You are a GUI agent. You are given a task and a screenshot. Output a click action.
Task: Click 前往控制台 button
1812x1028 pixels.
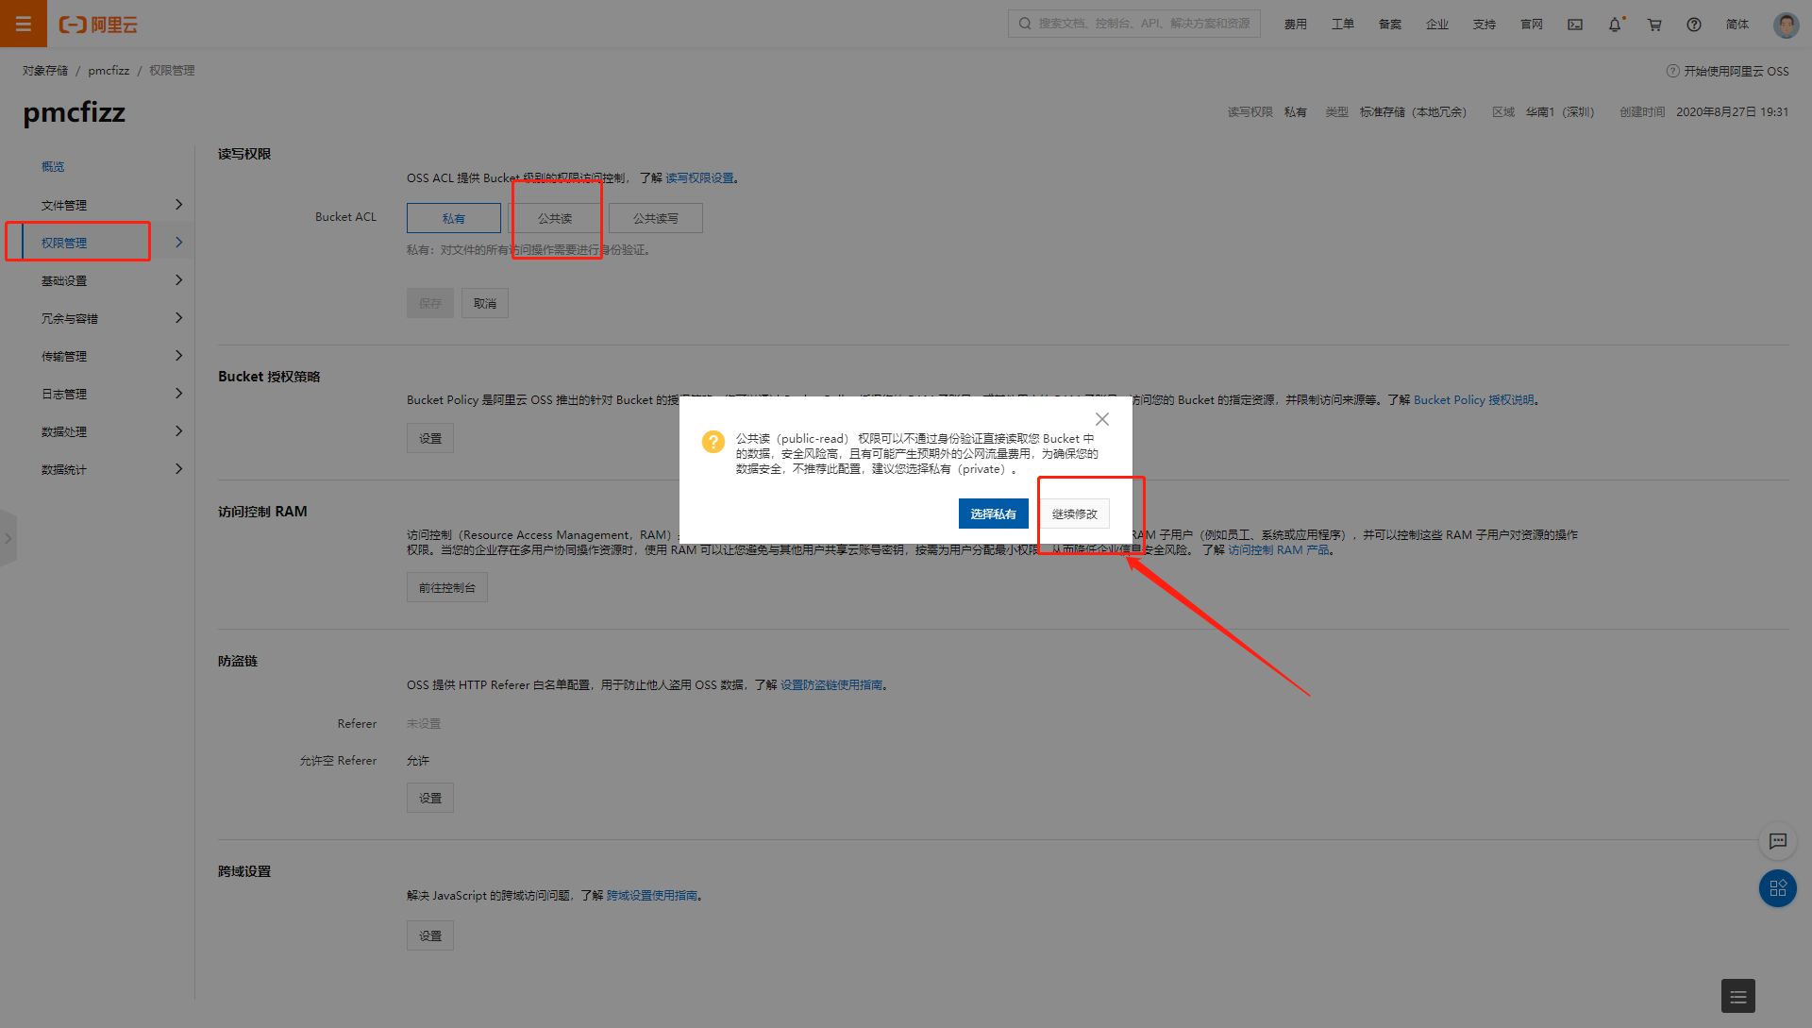pos(447,587)
